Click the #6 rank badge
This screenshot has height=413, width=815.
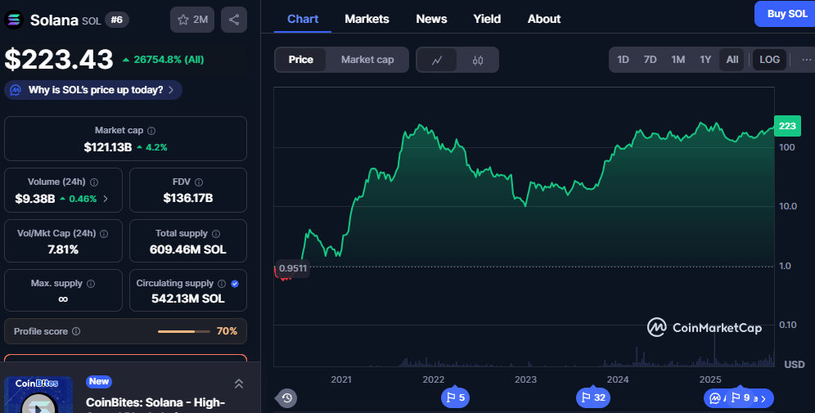pos(117,20)
